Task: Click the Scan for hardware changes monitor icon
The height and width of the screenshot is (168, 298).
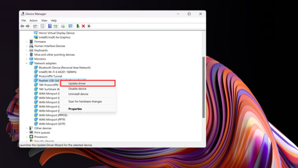Action: [70, 26]
